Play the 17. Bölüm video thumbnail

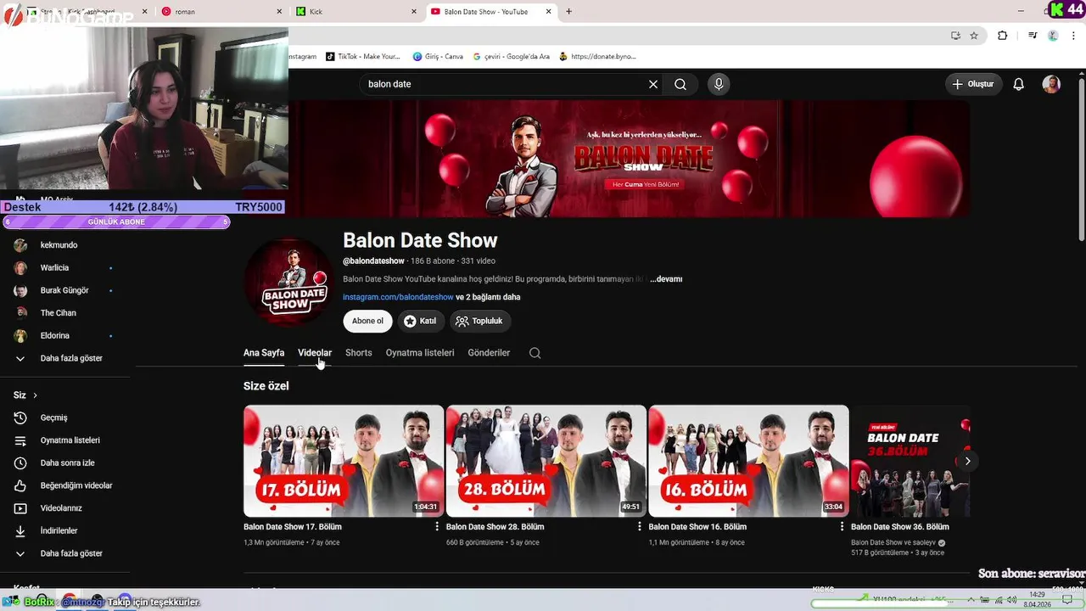coord(344,461)
